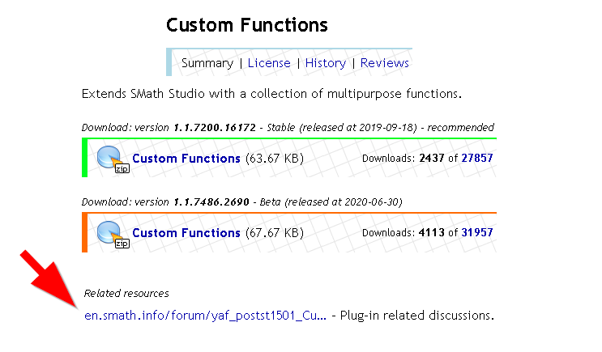Switch to the History tab
The width and height of the screenshot is (602, 352).
click(x=325, y=63)
